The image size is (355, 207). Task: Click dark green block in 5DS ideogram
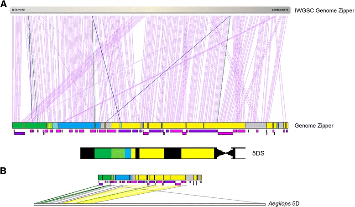click(103, 154)
